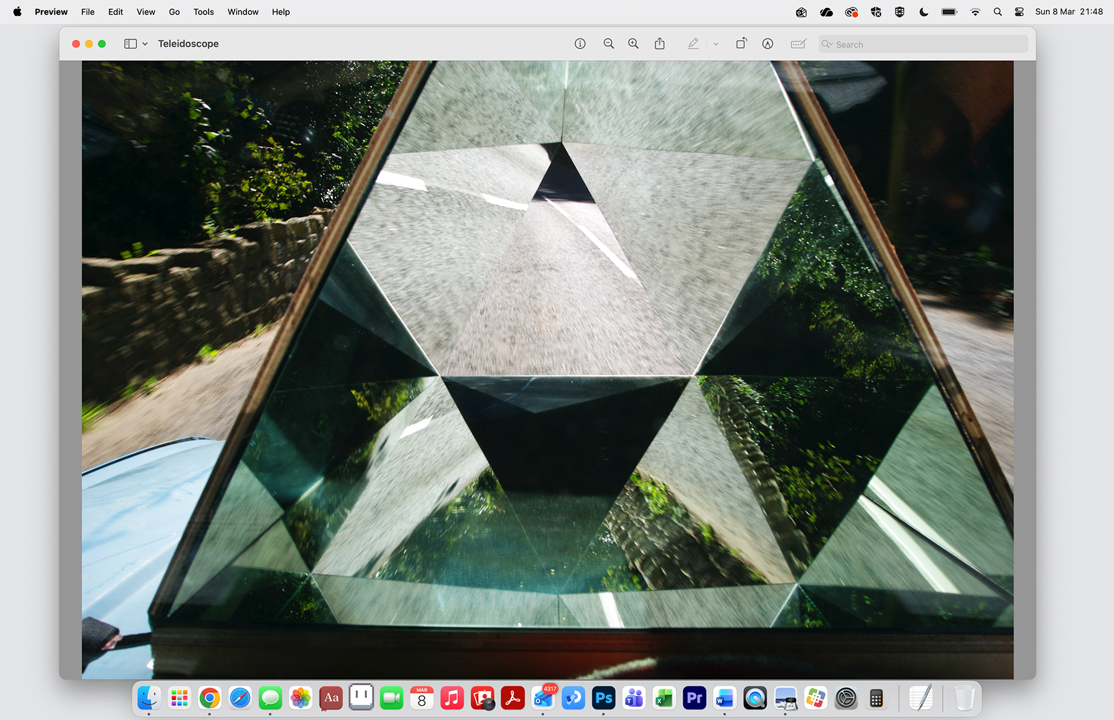Screen dimensions: 1114x720
Task: Select the Highlight pencil tool
Action: pos(693,44)
